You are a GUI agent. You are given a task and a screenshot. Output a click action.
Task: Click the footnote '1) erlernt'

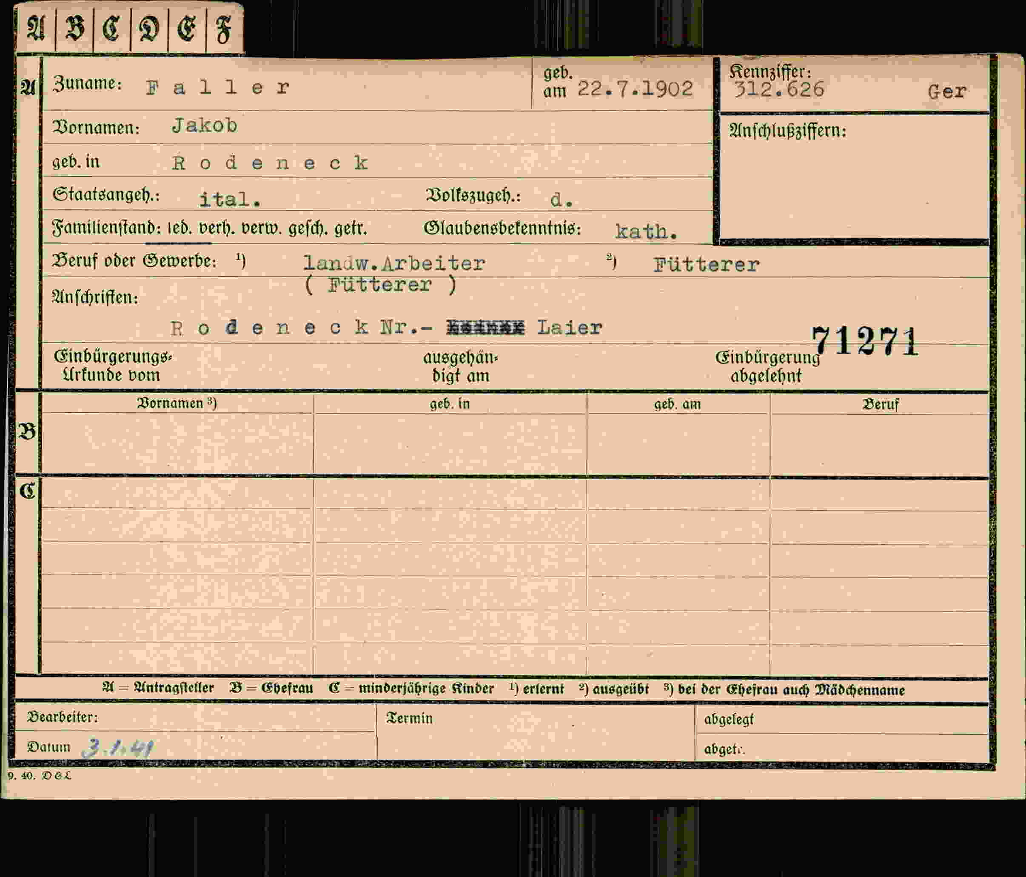point(537,689)
